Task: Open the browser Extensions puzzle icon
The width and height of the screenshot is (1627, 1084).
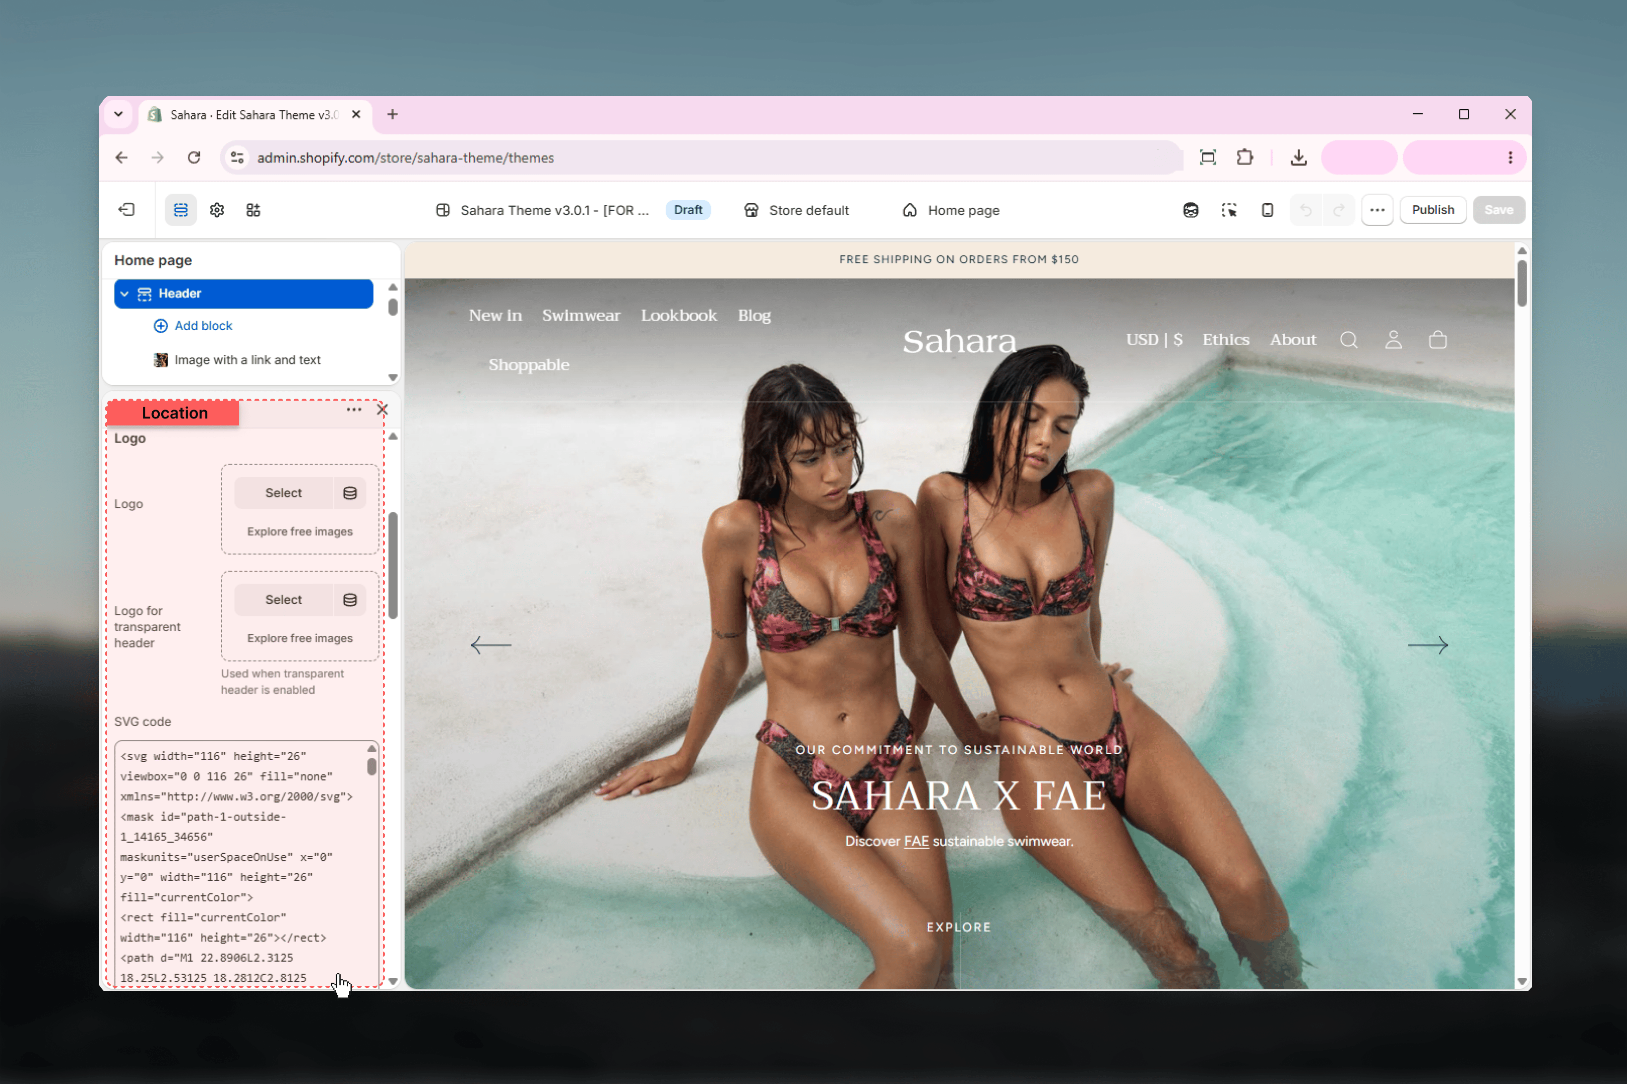Action: tap(1245, 158)
